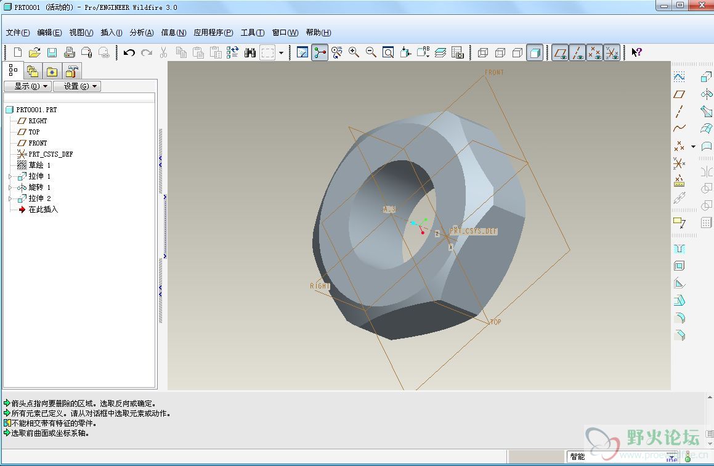Screen dimensions: 714x466
Task: Open the 显示(O) dropdown in the model tree
Action: pyautogui.click(x=28, y=86)
